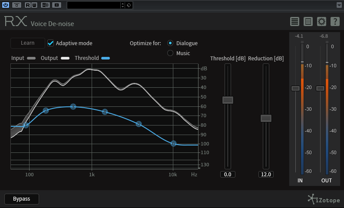Click the Reduction value field 12.0
The height and width of the screenshot is (208, 344).
point(266,175)
